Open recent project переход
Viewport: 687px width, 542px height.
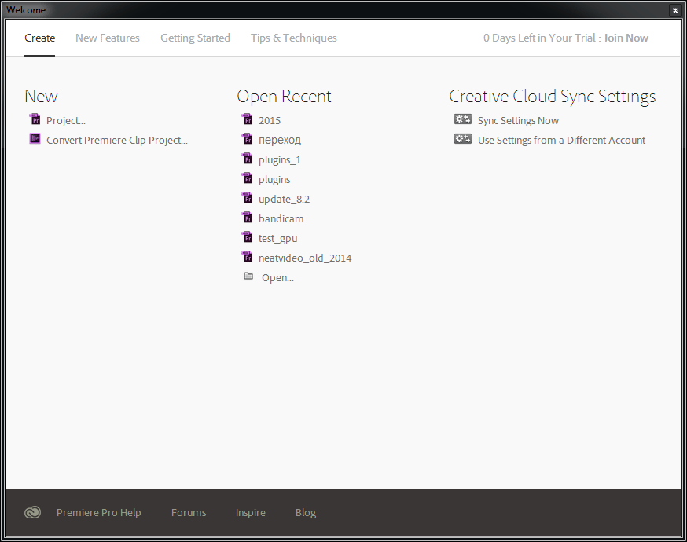tap(280, 140)
